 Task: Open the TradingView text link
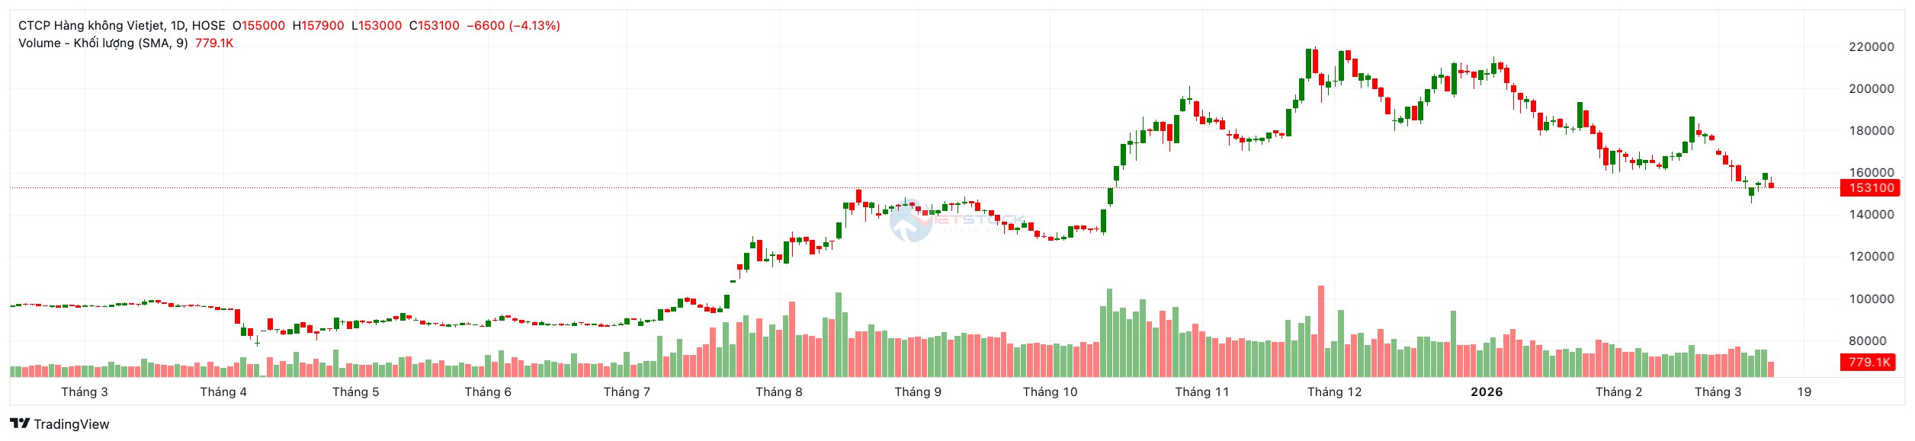coord(72,424)
